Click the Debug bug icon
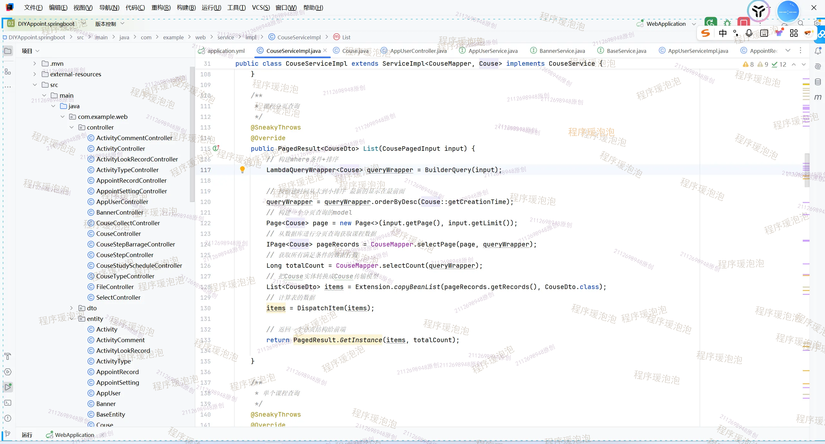Image resolution: width=825 pixels, height=444 pixels. tap(727, 23)
